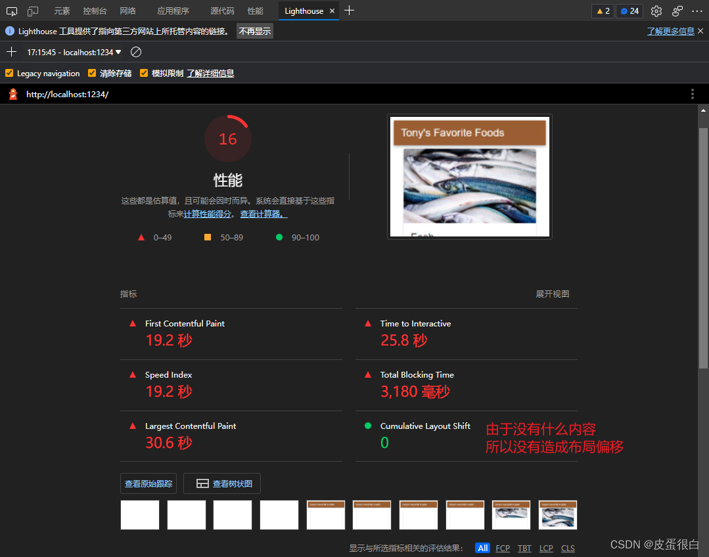Viewport: 709px width, 557px height.
Task: Open DevTools settings gear icon
Action: (656, 11)
